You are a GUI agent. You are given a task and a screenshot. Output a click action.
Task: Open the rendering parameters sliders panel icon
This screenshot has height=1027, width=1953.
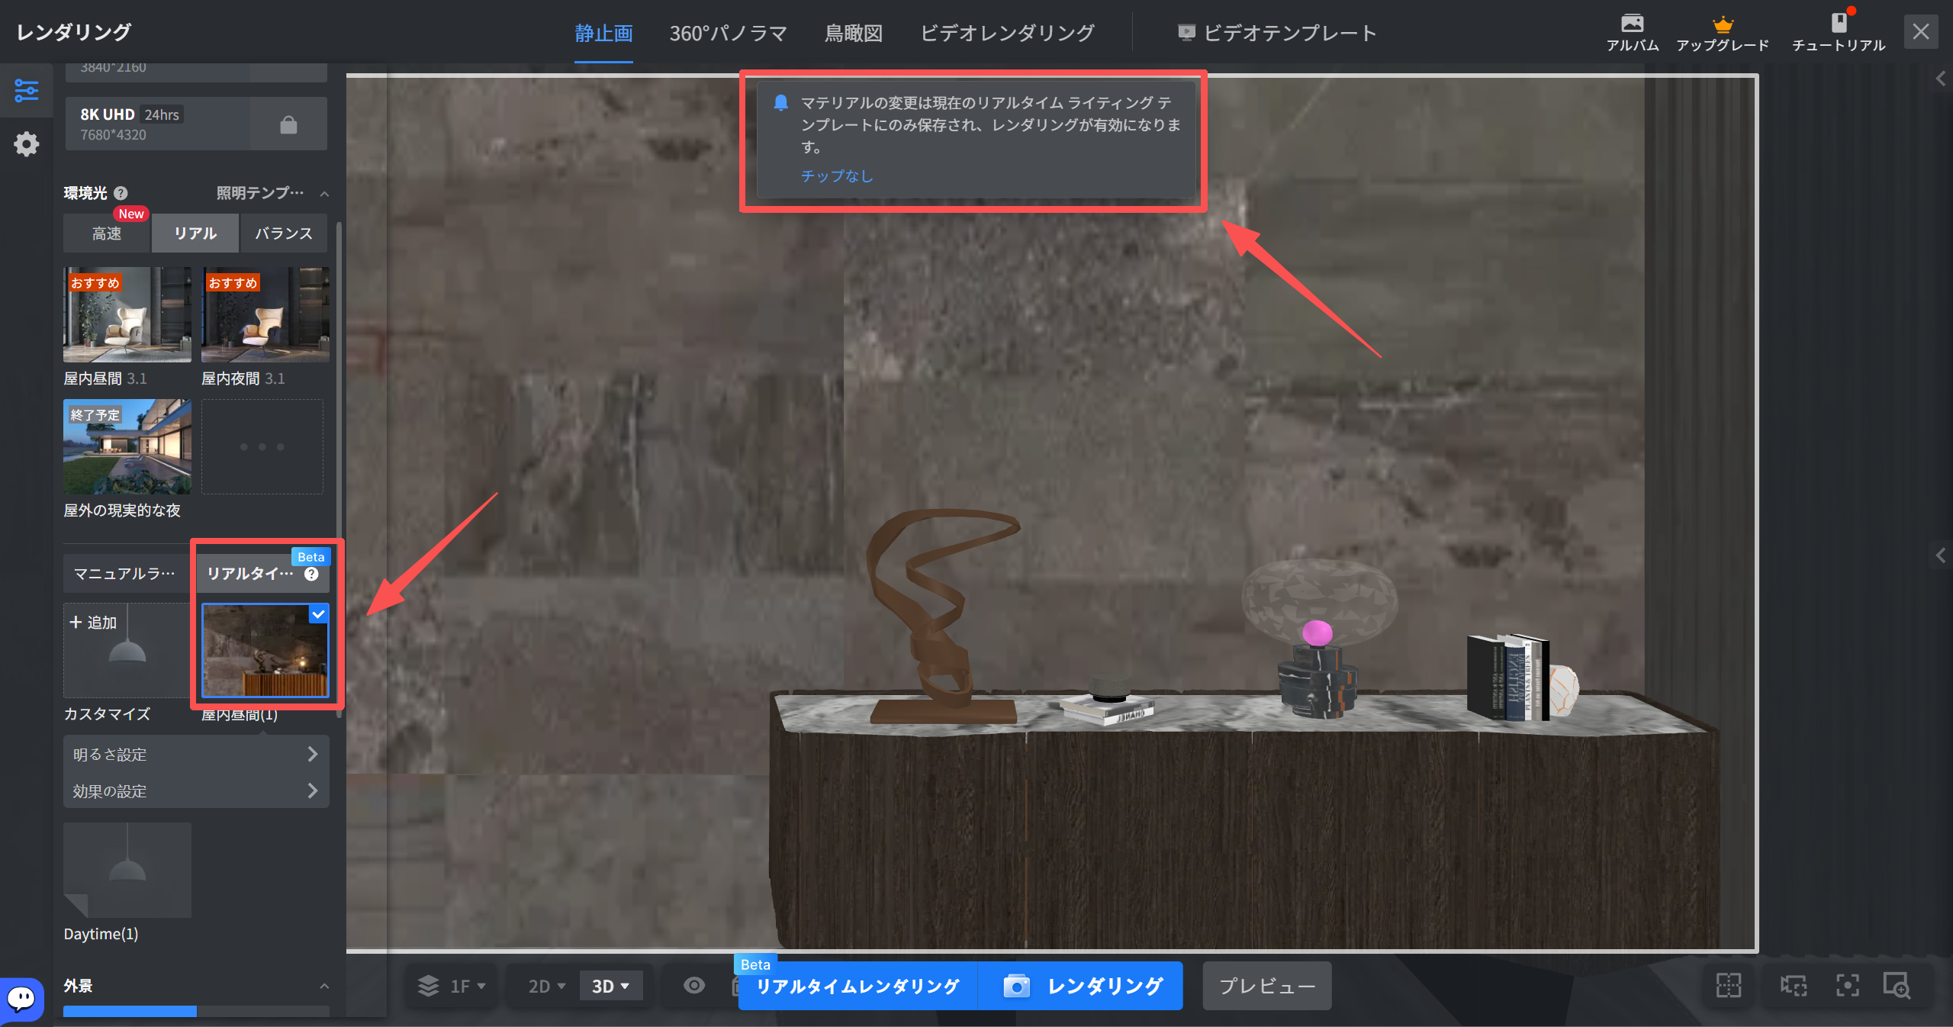(27, 91)
